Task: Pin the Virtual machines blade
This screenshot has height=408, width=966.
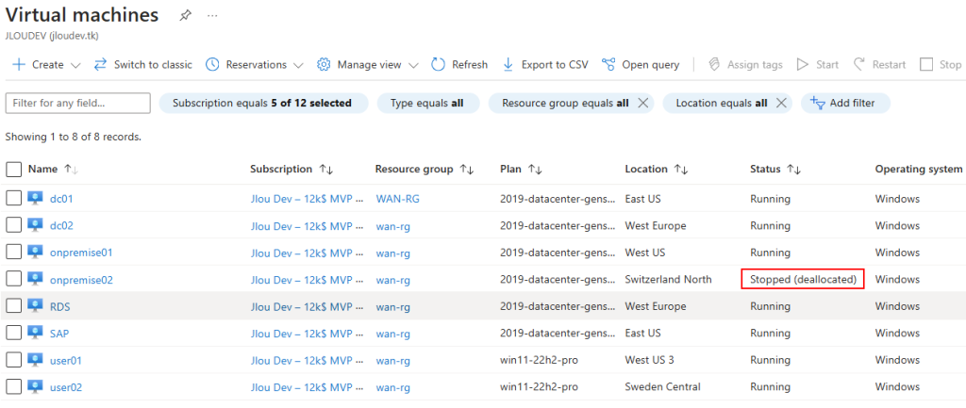Action: pos(185,16)
